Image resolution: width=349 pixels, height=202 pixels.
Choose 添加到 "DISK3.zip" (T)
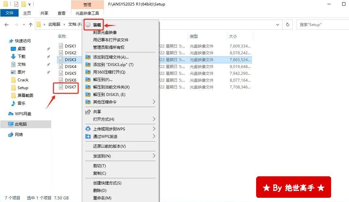[113, 65]
